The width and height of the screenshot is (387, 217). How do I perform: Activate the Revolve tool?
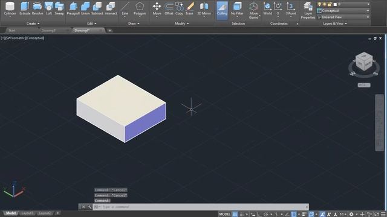coord(37,8)
